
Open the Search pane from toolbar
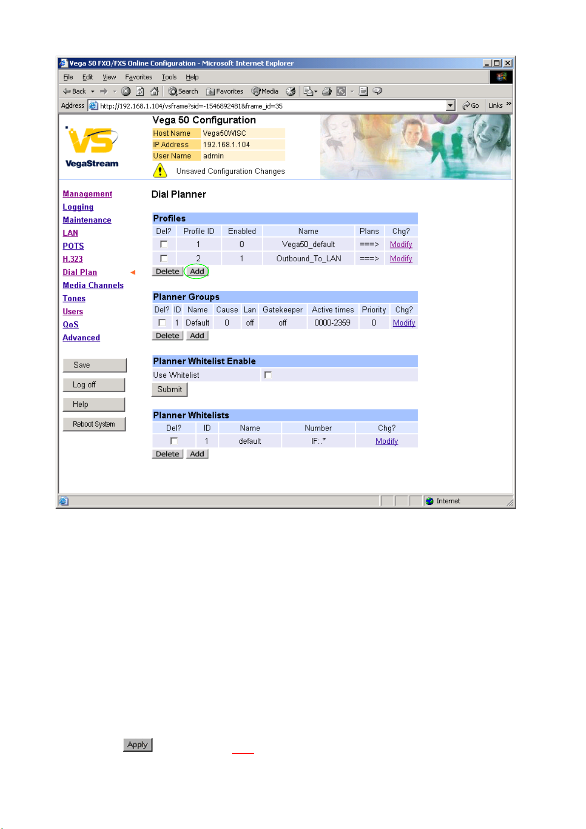click(x=183, y=92)
